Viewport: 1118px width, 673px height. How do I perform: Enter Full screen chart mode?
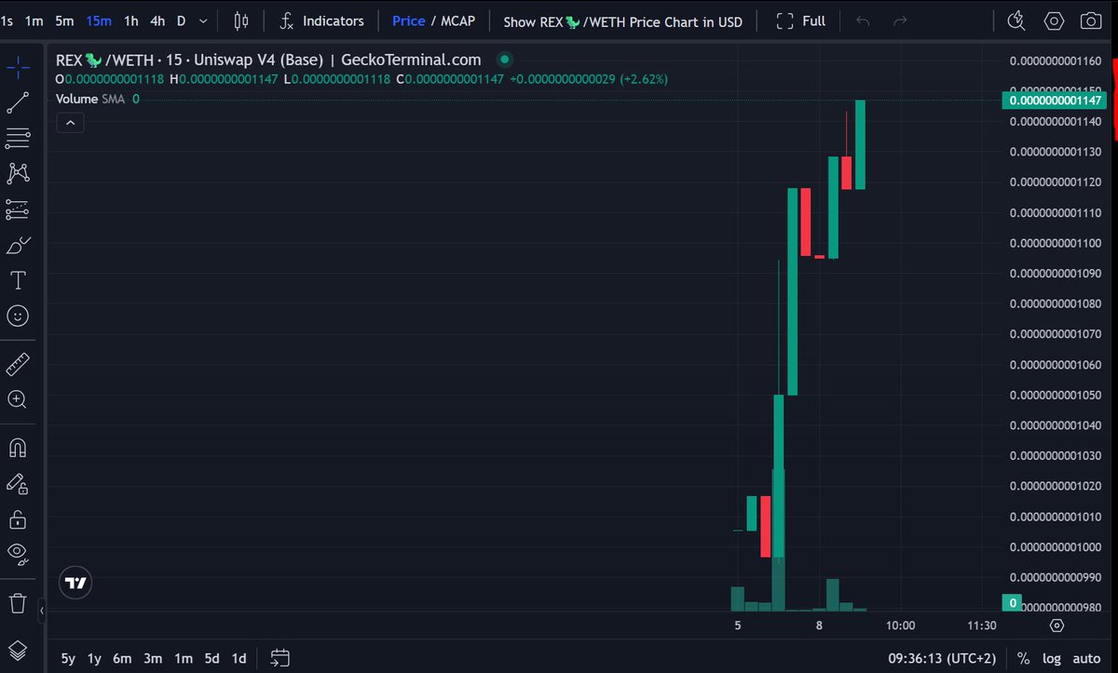[801, 20]
